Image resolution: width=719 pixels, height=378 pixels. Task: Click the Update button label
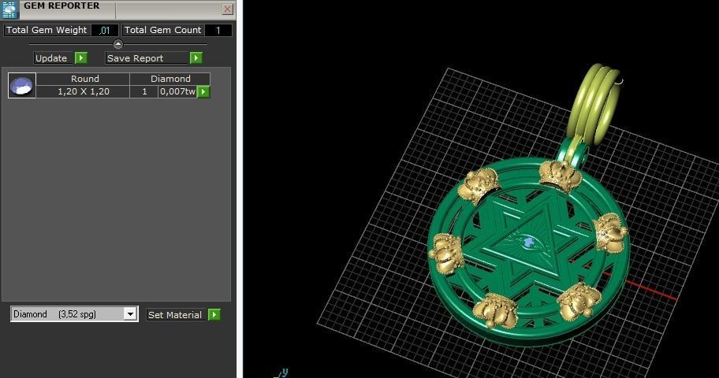pyautogui.click(x=53, y=58)
